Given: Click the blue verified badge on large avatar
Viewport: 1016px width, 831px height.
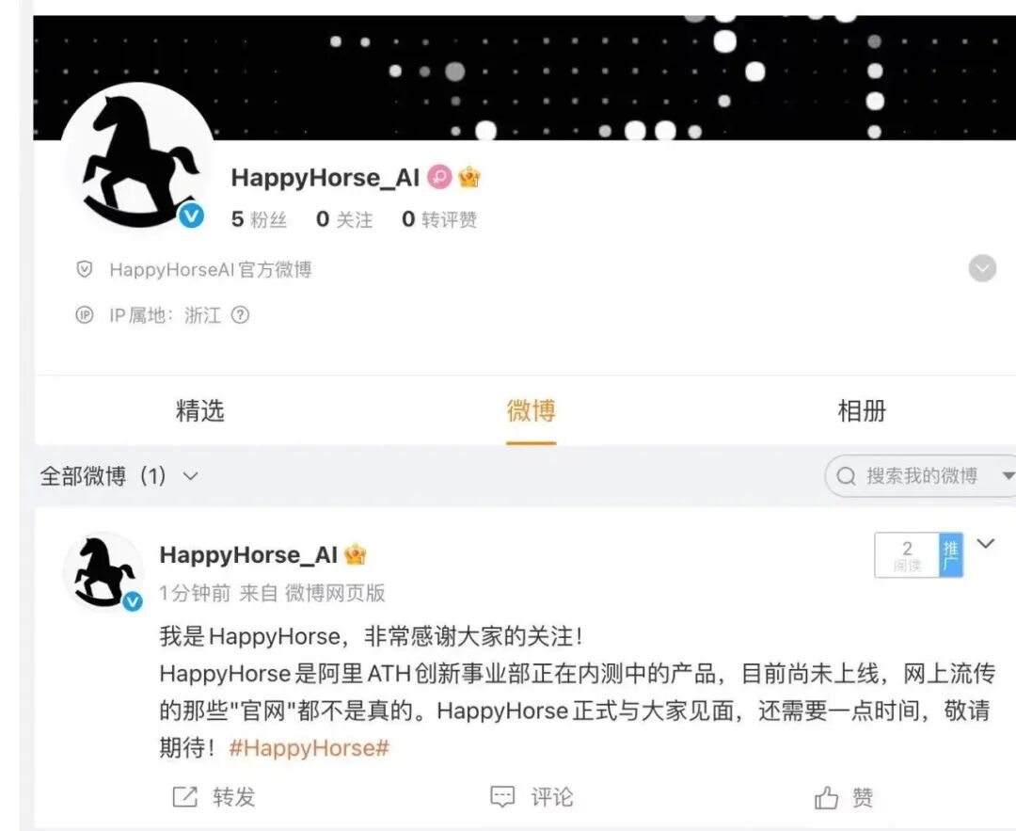Looking at the screenshot, I should click(x=191, y=215).
